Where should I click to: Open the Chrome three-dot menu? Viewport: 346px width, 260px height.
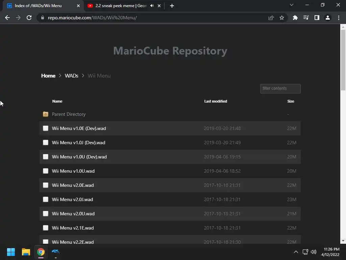pos(339,18)
